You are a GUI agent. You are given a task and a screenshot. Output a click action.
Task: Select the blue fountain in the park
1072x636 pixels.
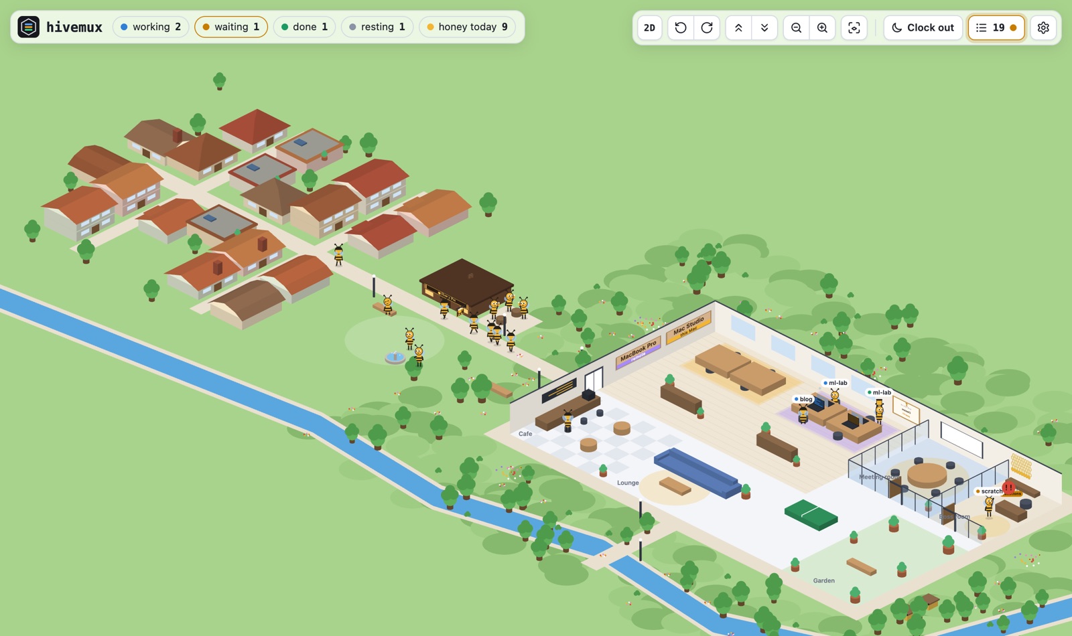click(x=395, y=357)
